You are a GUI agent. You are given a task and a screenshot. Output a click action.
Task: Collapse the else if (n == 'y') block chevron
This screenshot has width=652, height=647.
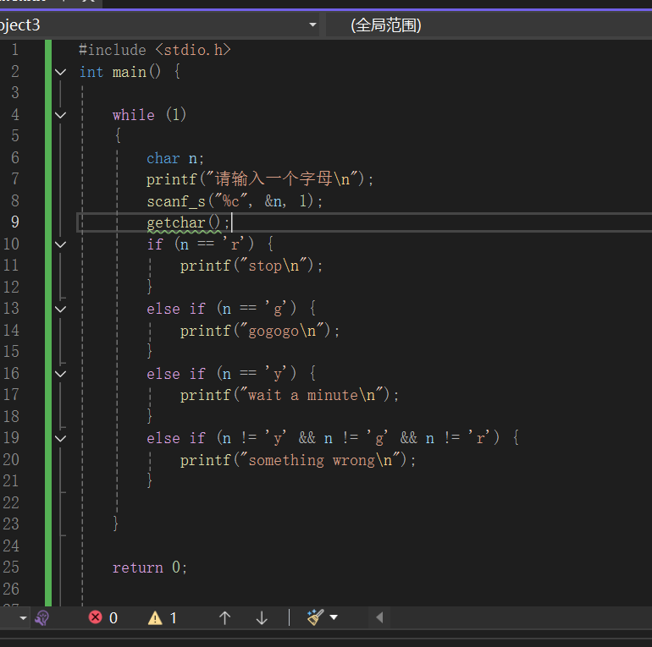(61, 374)
